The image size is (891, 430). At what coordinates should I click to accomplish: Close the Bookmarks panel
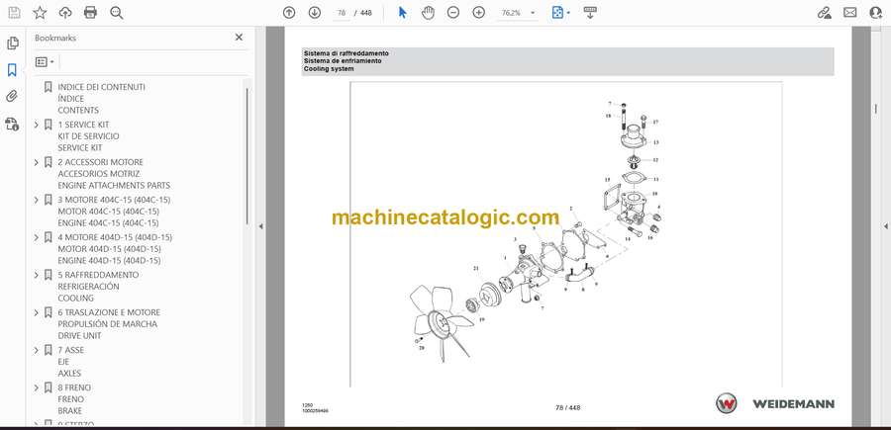[239, 38]
